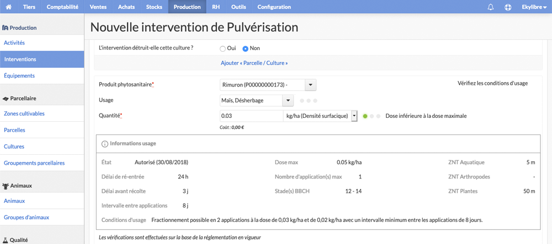The width and height of the screenshot is (552, 244).
Task: Click the Coût : 0,00 € text
Action: coord(232,127)
